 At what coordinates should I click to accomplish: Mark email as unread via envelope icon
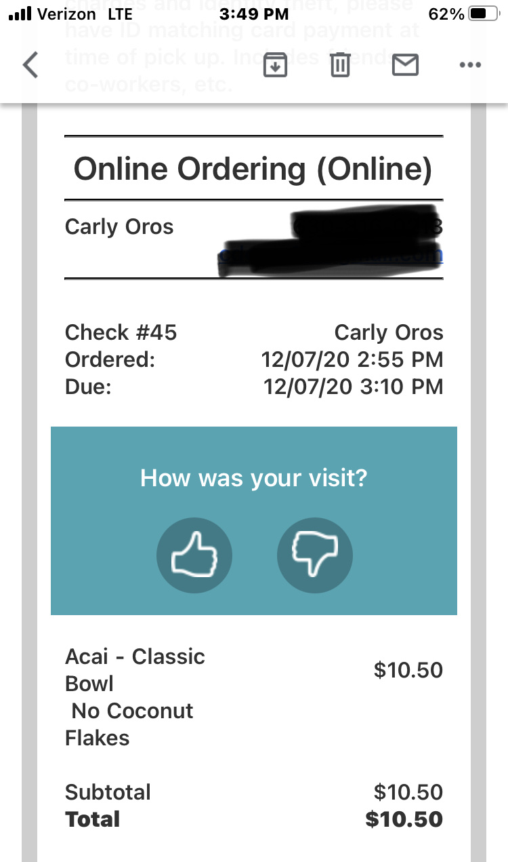coord(405,65)
